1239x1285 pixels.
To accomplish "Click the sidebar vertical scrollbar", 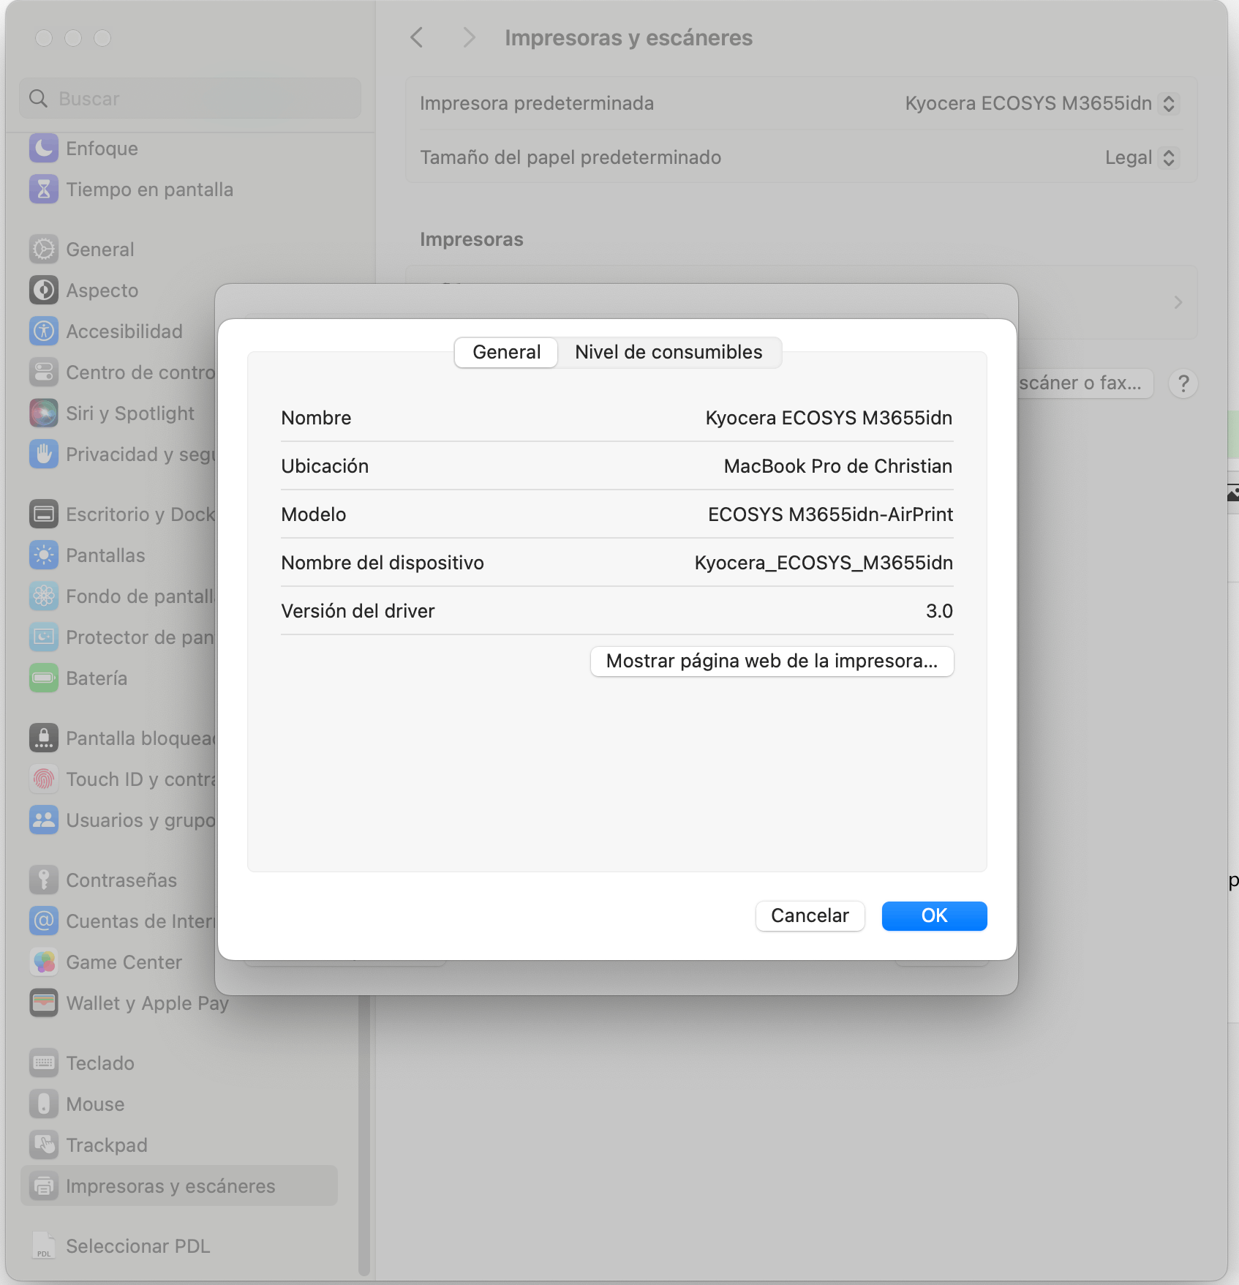I will point(364,1135).
